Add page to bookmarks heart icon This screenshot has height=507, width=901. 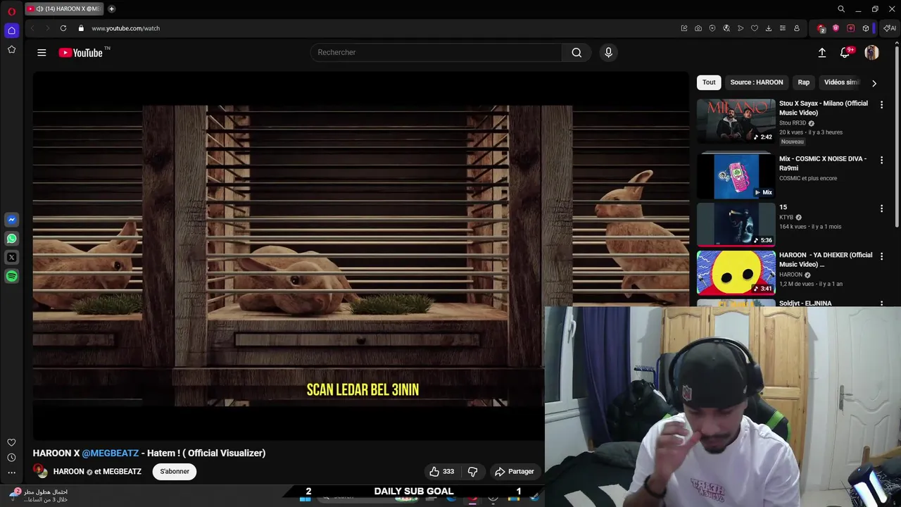click(755, 28)
